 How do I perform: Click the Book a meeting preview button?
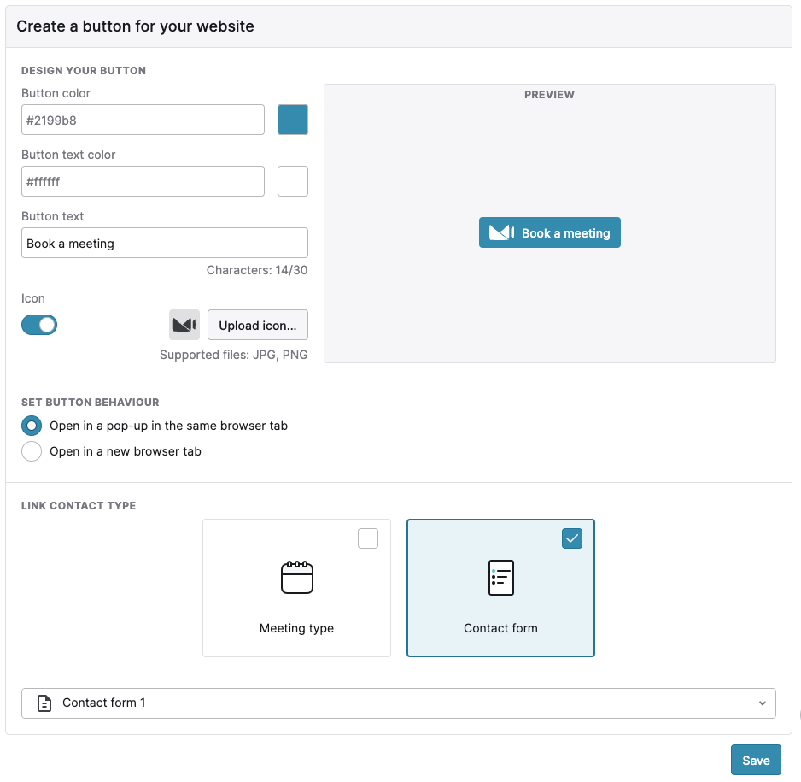(x=550, y=232)
